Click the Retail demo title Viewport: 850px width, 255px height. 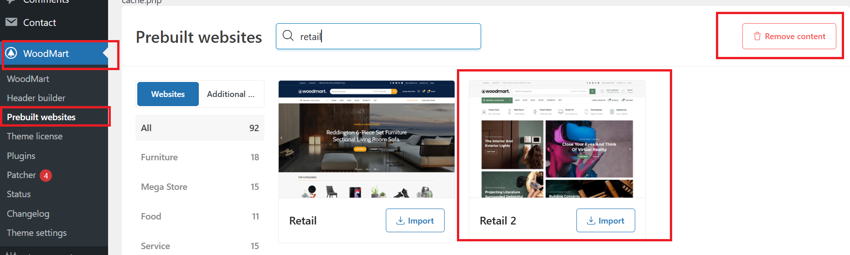[303, 221]
